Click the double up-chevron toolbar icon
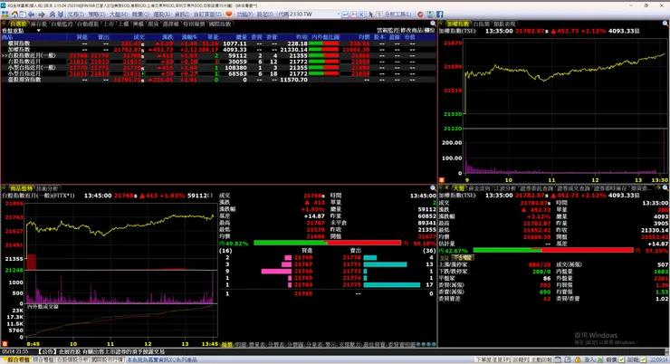Screen dimensions: 670x364 pyautogui.click(x=53, y=14)
